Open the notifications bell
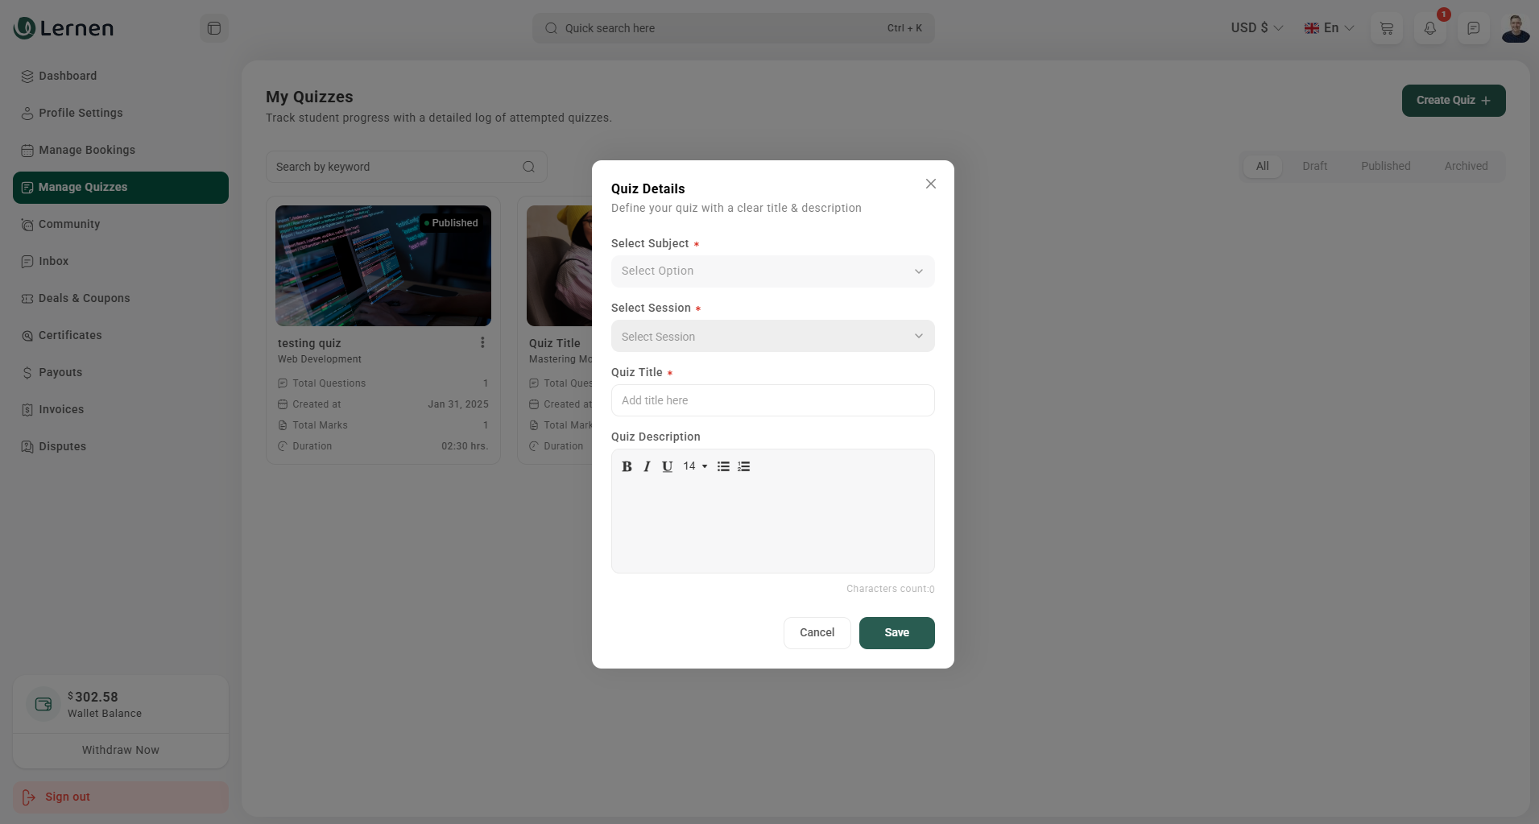Image resolution: width=1539 pixels, height=824 pixels. click(x=1429, y=28)
